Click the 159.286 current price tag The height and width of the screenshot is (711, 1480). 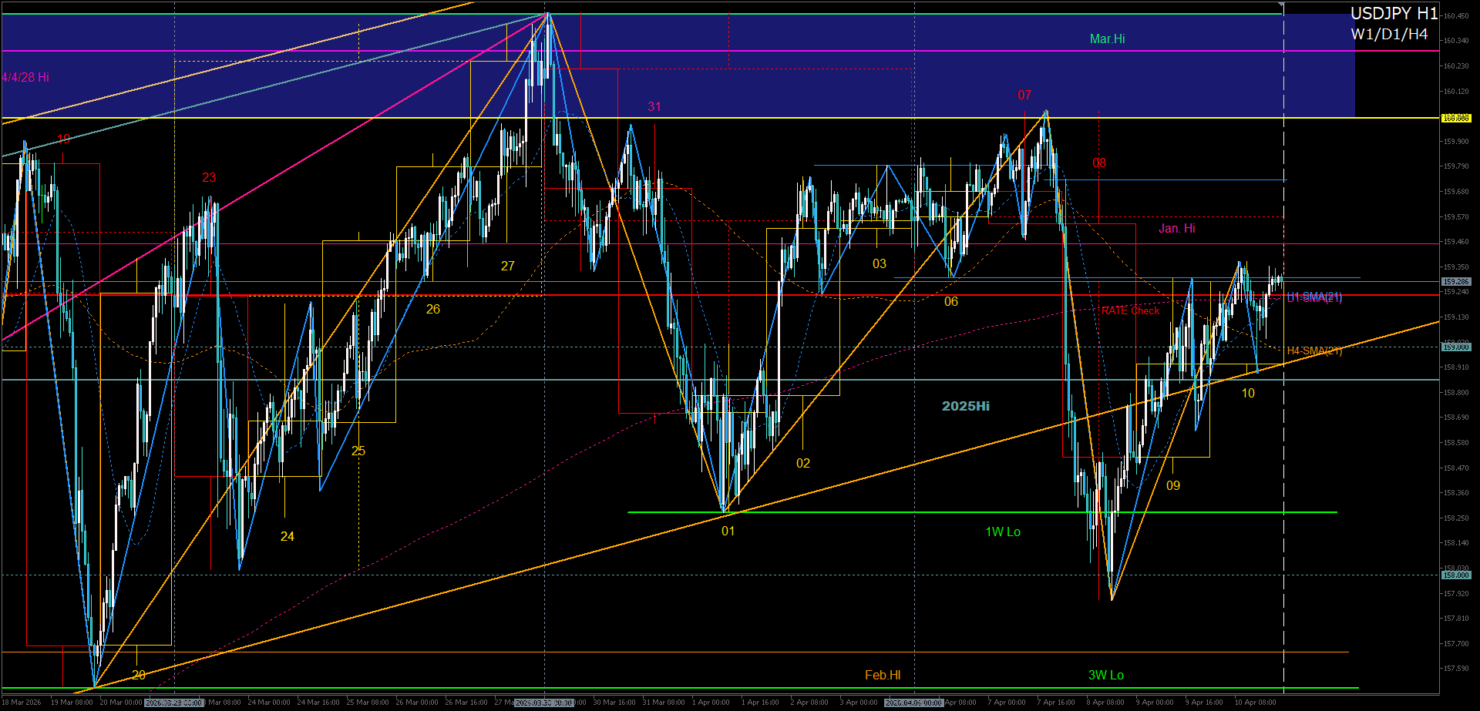(x=1456, y=282)
